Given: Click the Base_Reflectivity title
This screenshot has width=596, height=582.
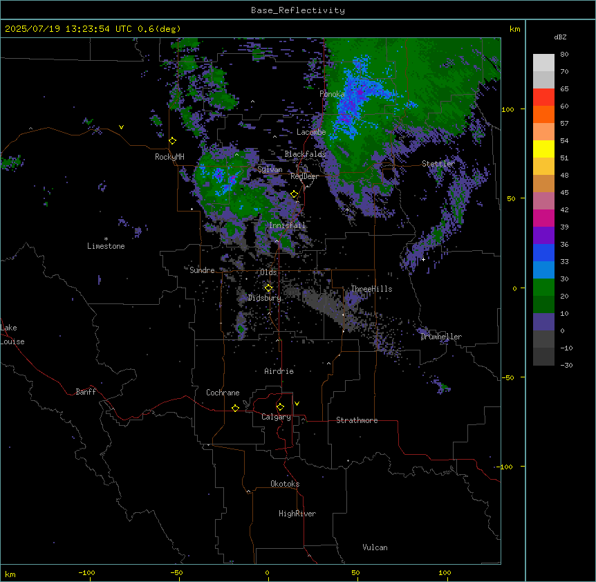Looking at the screenshot, I should [298, 10].
